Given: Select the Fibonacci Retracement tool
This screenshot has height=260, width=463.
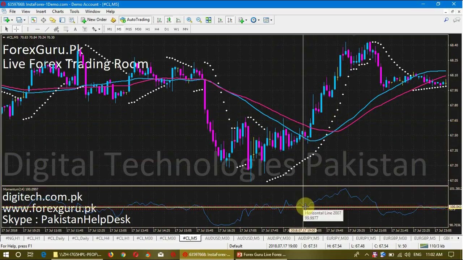Looking at the screenshot, I should (66, 29).
